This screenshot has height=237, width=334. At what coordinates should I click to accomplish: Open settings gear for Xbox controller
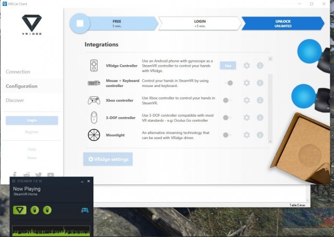tap(247, 100)
